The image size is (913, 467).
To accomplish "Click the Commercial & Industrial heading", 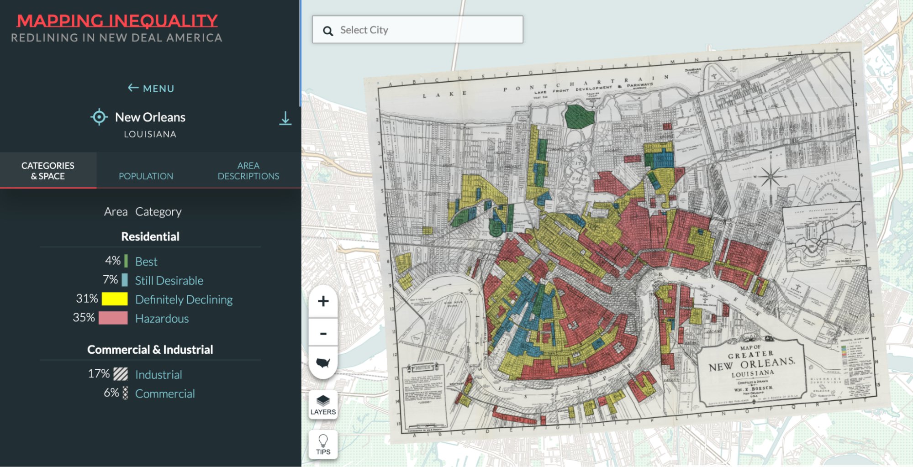I will coord(150,350).
